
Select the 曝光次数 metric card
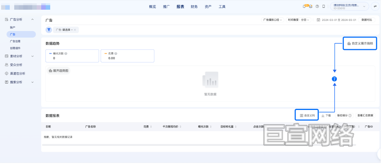point(72,56)
